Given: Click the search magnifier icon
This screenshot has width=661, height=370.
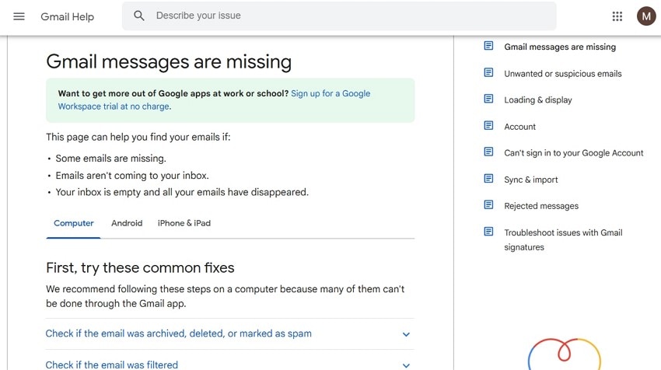Looking at the screenshot, I should (x=139, y=16).
